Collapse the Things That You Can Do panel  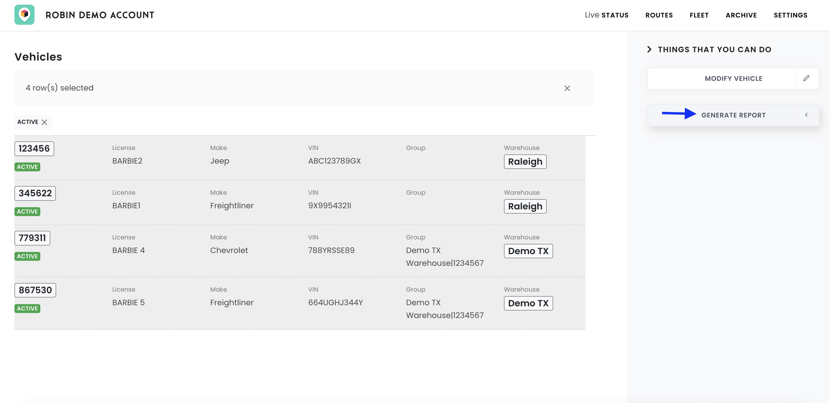tap(649, 49)
